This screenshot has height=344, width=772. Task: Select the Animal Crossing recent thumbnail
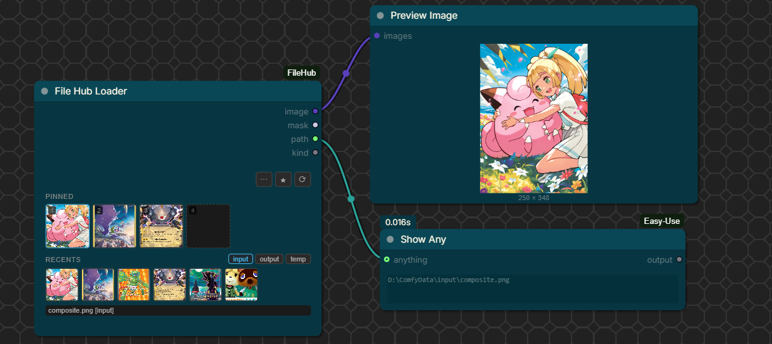pyautogui.click(x=242, y=285)
